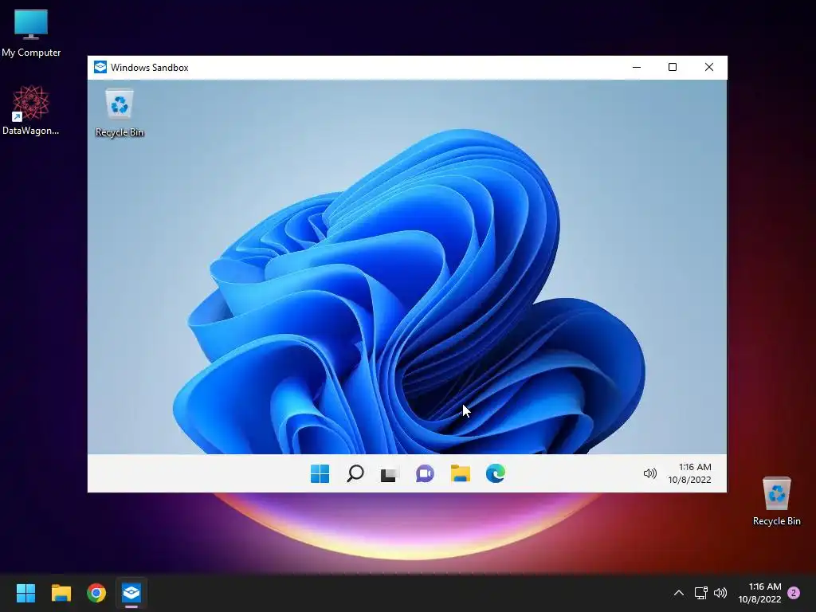Image resolution: width=816 pixels, height=612 pixels.
Task: Open the Recycle Bin inside the Sandbox desktop
Action: pos(120,112)
